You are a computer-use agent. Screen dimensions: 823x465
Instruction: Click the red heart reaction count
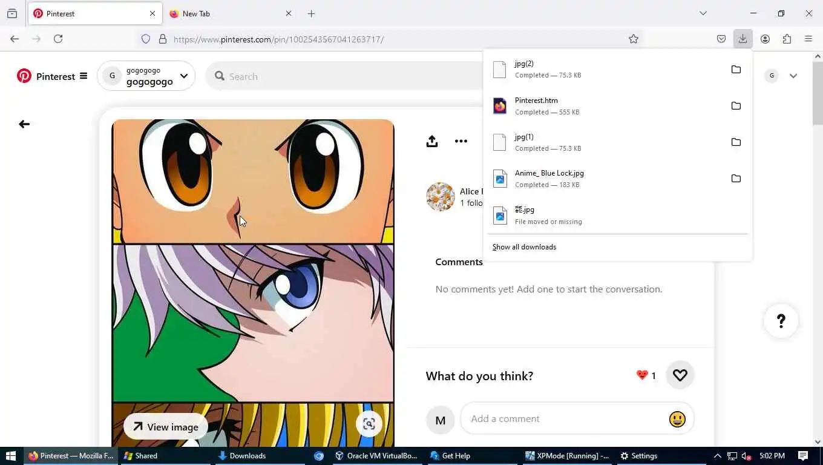(646, 375)
